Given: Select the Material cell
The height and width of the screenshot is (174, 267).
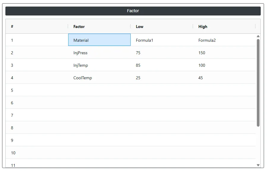Looking at the screenshot, I should click(99, 40).
